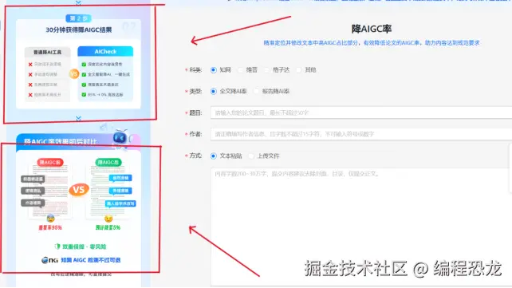Select 其他 under 科类
The width and height of the screenshot is (512, 288).
pyautogui.click(x=299, y=70)
